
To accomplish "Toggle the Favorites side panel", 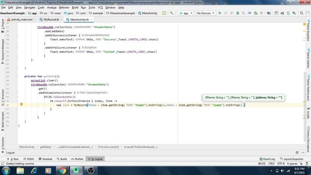I will tap(2, 145).
